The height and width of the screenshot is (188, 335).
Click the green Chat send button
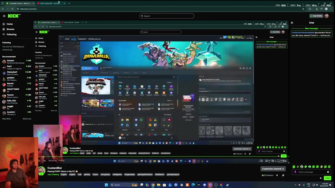coord(327,178)
